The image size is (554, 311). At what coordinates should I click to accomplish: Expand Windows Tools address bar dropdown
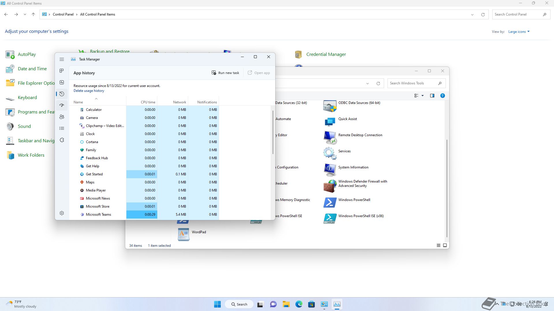tap(368, 84)
